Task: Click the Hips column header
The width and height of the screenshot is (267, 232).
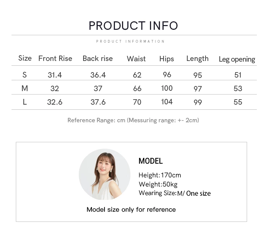Action: point(167,59)
